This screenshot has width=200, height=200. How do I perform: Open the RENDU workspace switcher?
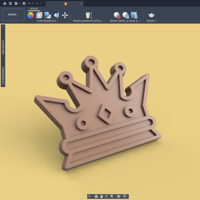tap(13, 15)
